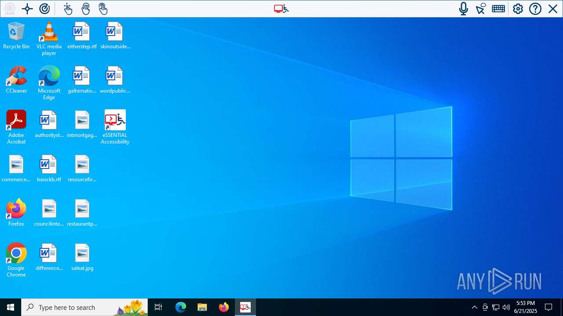Image resolution: width=563 pixels, height=316 pixels.
Task: Open the volume control tray icon
Action: pyautogui.click(x=506, y=307)
